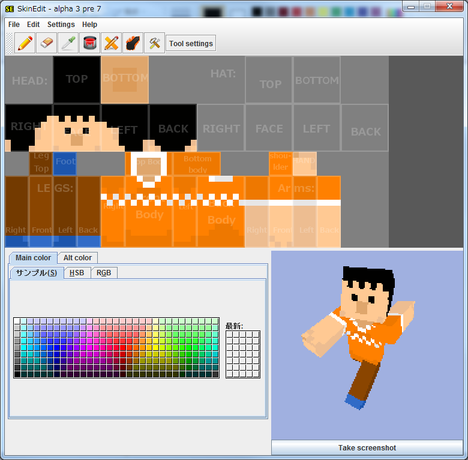The height and width of the screenshot is (460, 468).
Task: Click the orange Bottom body canvas region
Action: pyautogui.click(x=197, y=164)
